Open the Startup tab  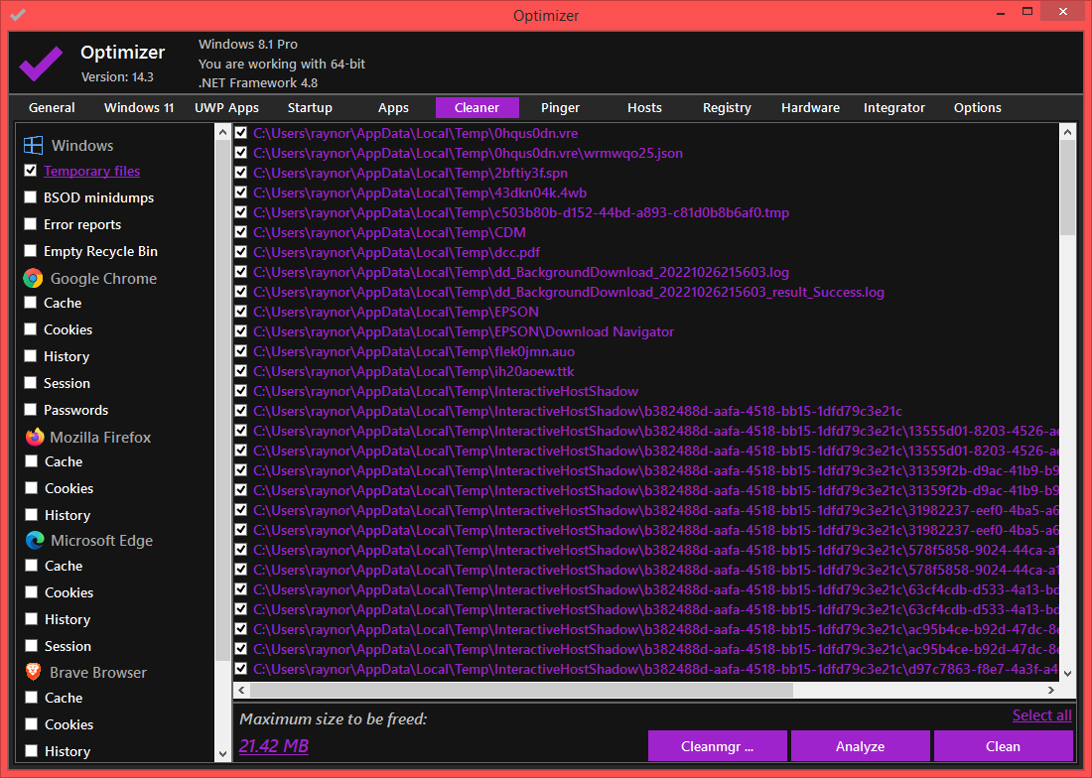click(310, 108)
